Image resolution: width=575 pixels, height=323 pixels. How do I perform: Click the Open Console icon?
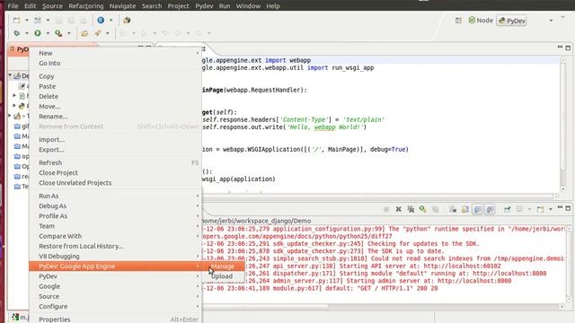(x=540, y=209)
